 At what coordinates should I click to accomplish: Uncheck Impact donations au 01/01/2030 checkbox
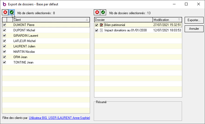tap(97, 30)
